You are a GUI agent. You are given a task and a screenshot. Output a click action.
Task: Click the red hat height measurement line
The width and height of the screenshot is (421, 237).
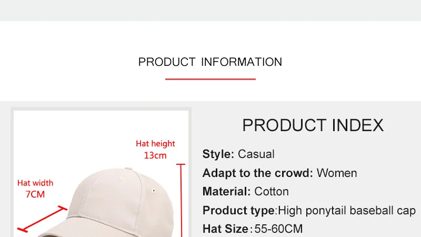tap(181, 200)
